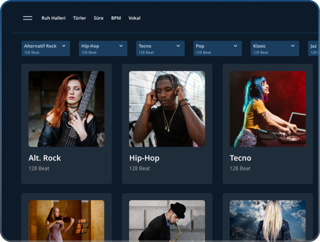Select the BPM menu item
The image size is (320, 242).
click(116, 18)
